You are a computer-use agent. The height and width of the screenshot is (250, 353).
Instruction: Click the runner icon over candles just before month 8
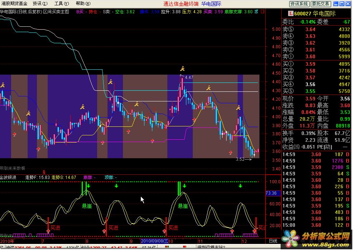click(x=82, y=107)
